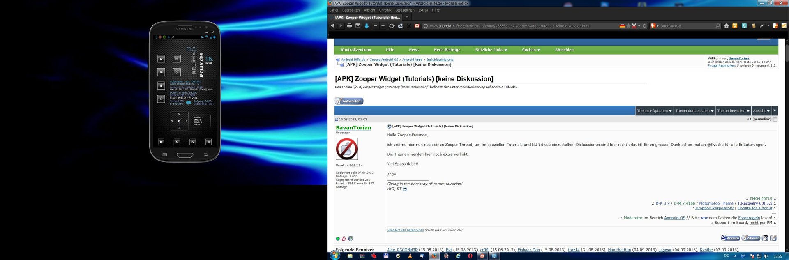Open a new tab with the plus button
This screenshot has width=789, height=260.
[x=407, y=17]
